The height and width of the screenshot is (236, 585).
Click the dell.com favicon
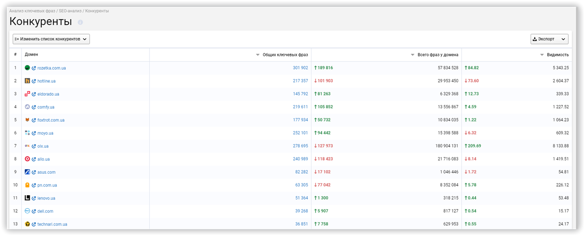coord(27,211)
